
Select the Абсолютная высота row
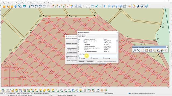(x=97, y=46)
